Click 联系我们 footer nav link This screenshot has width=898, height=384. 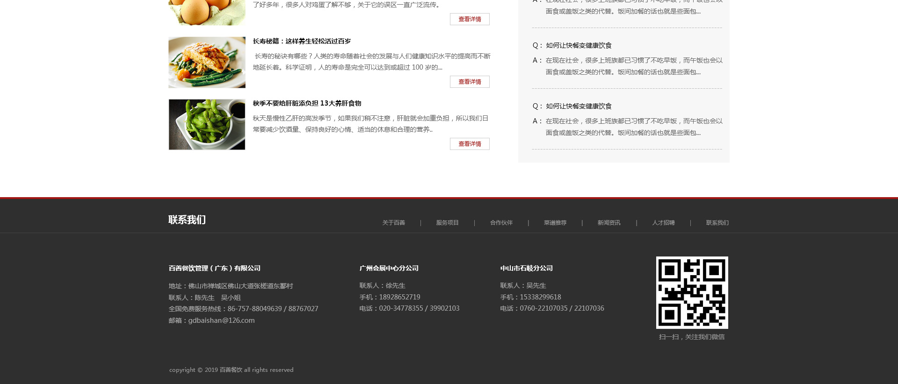[x=717, y=223]
